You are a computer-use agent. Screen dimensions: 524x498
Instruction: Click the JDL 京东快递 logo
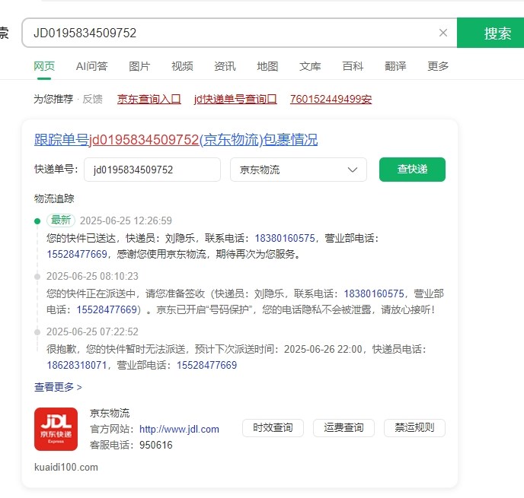56,429
